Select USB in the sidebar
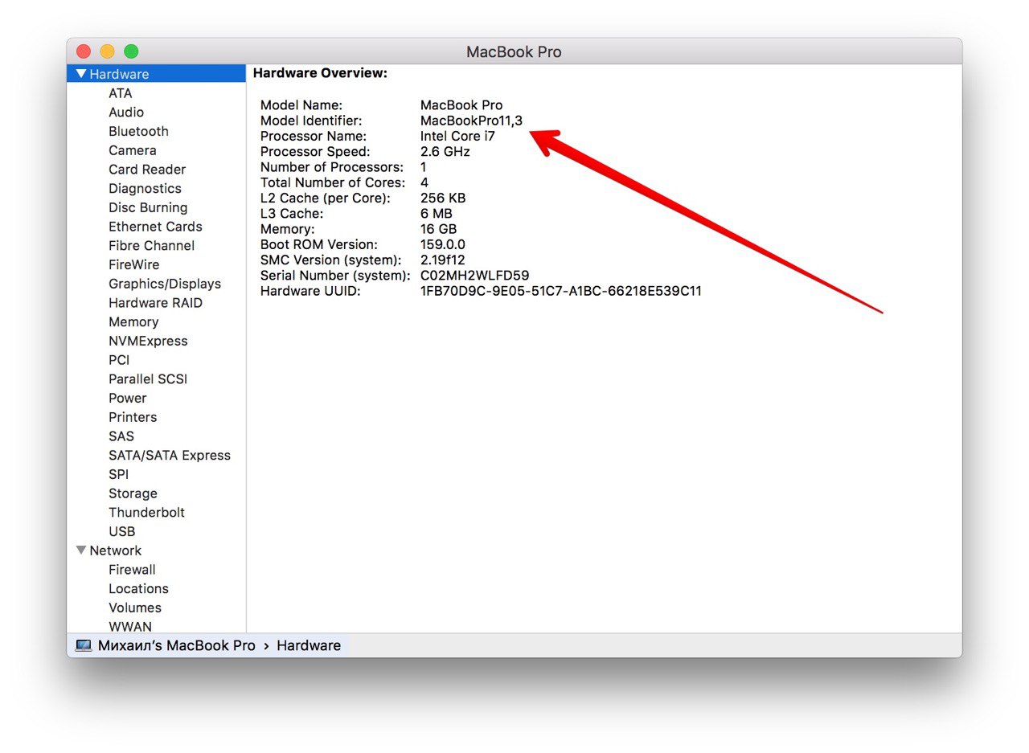Image resolution: width=1029 pixels, height=753 pixels. (x=122, y=531)
